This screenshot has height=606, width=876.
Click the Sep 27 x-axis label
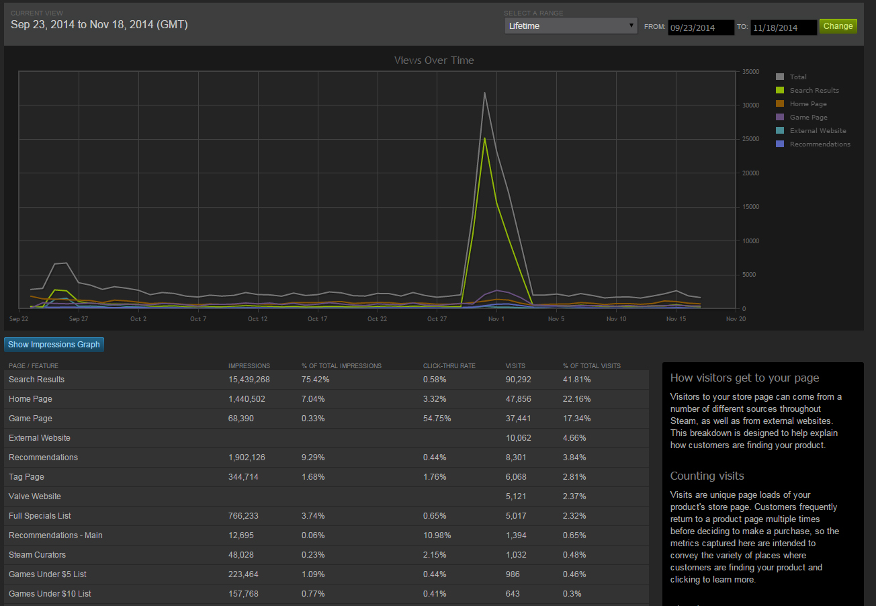[x=79, y=319]
